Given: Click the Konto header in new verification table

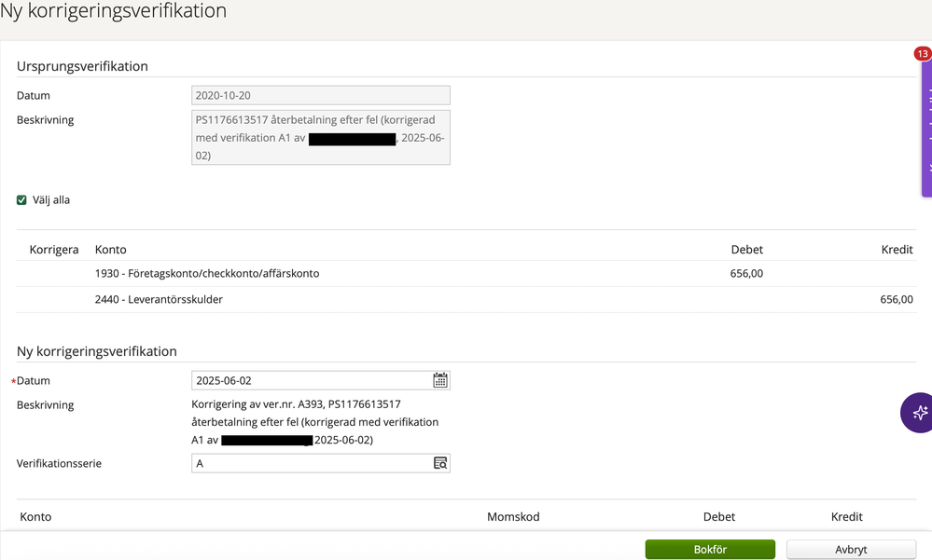Looking at the screenshot, I should [35, 516].
